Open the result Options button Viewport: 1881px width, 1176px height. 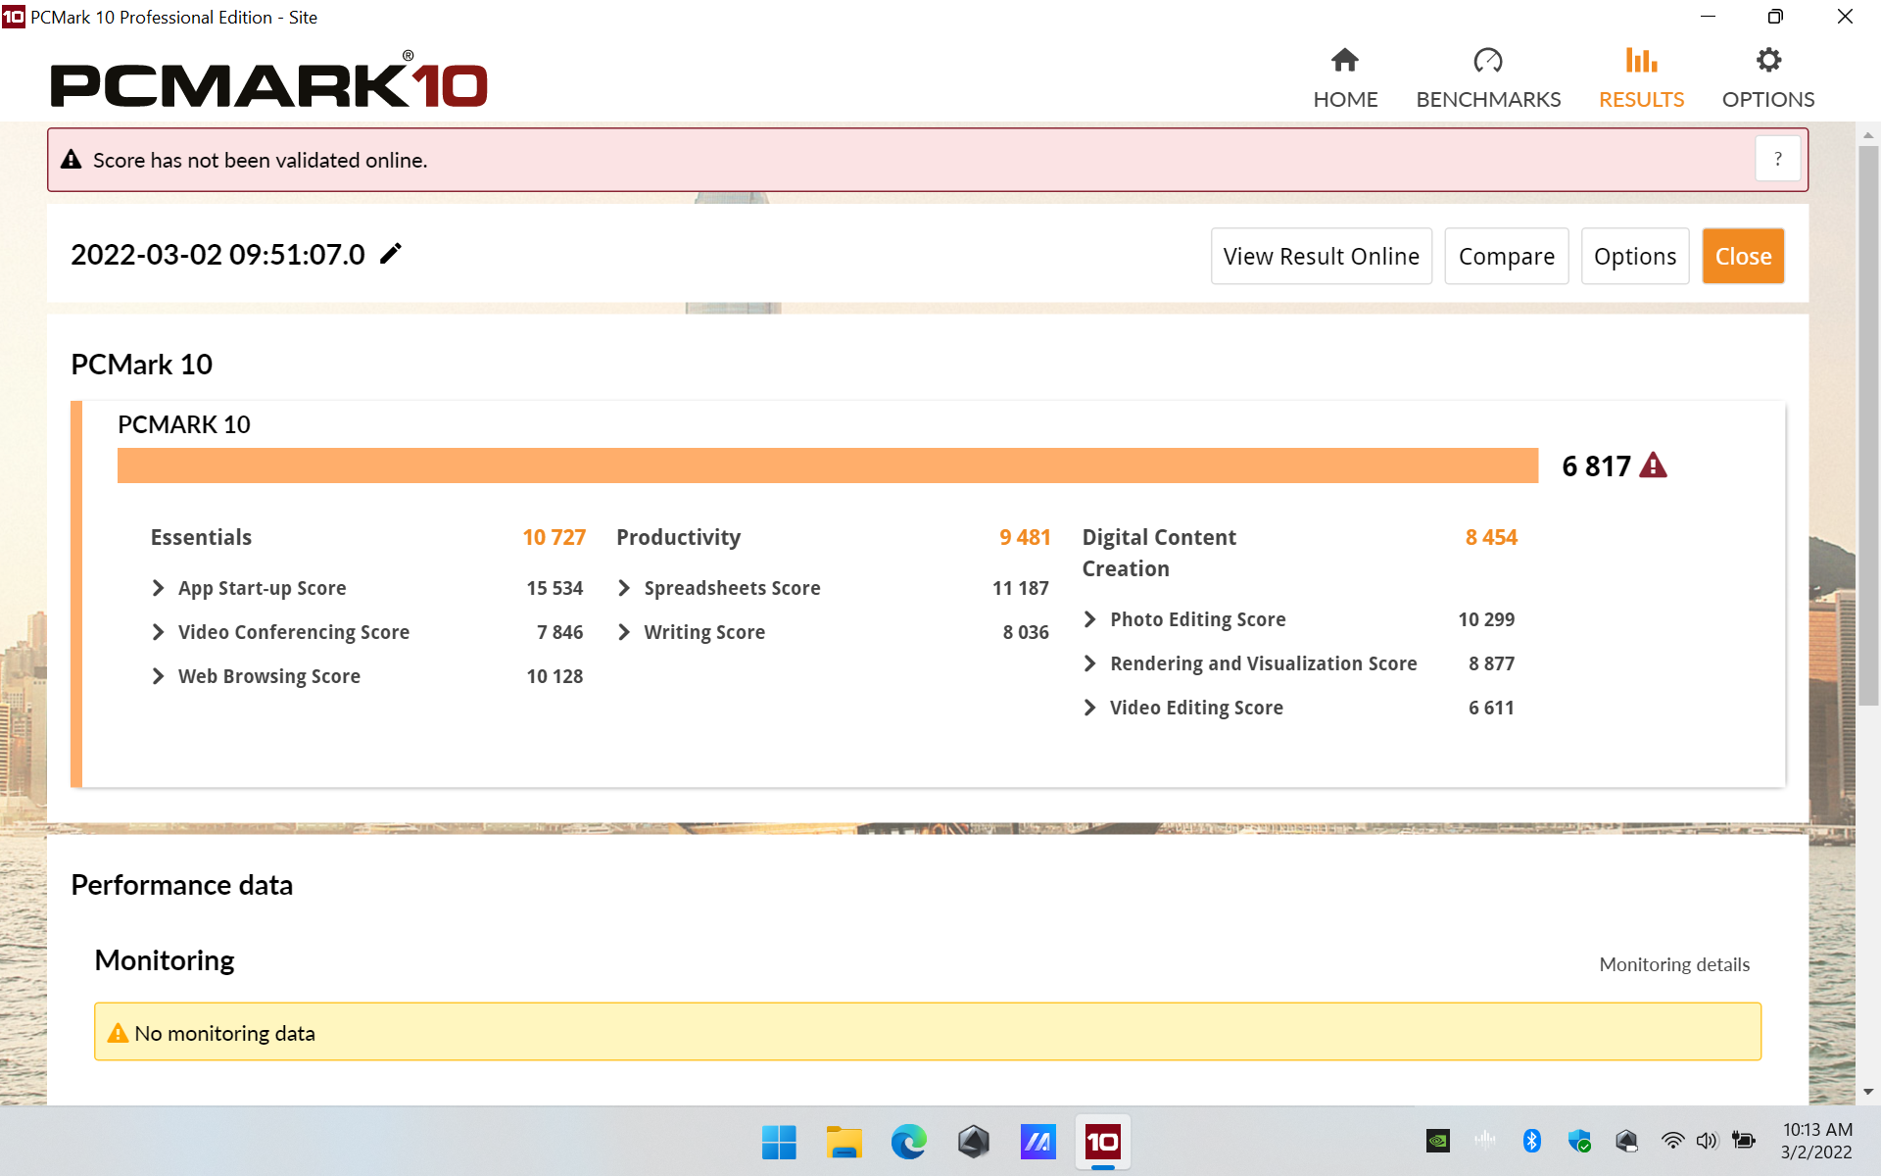(x=1634, y=256)
